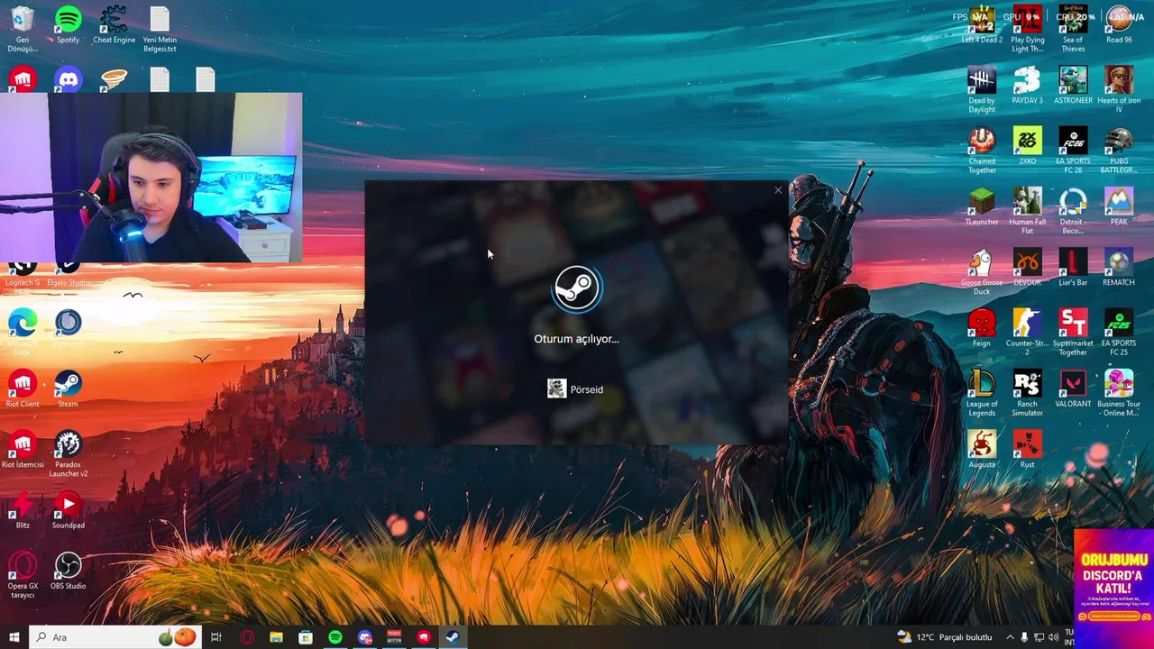This screenshot has height=649, width=1154.
Task: Open Human Fall Flat shortcut
Action: pyautogui.click(x=1027, y=211)
